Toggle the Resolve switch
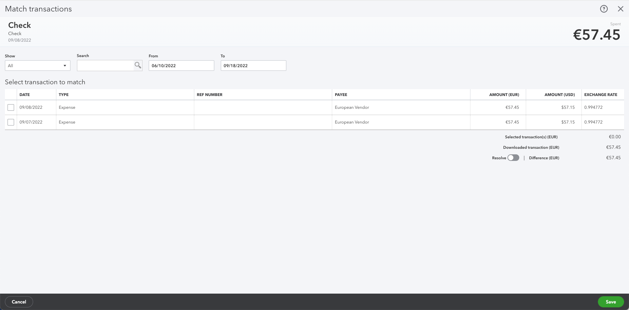 point(513,158)
